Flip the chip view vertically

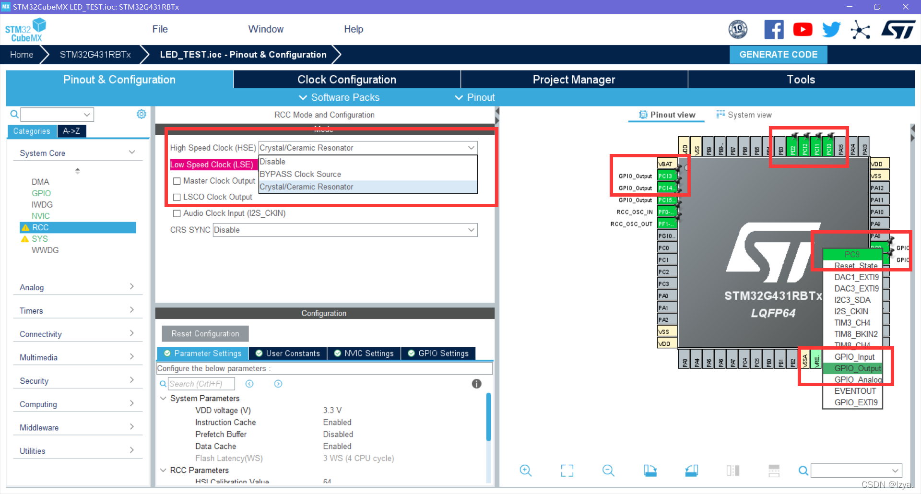pos(774,470)
